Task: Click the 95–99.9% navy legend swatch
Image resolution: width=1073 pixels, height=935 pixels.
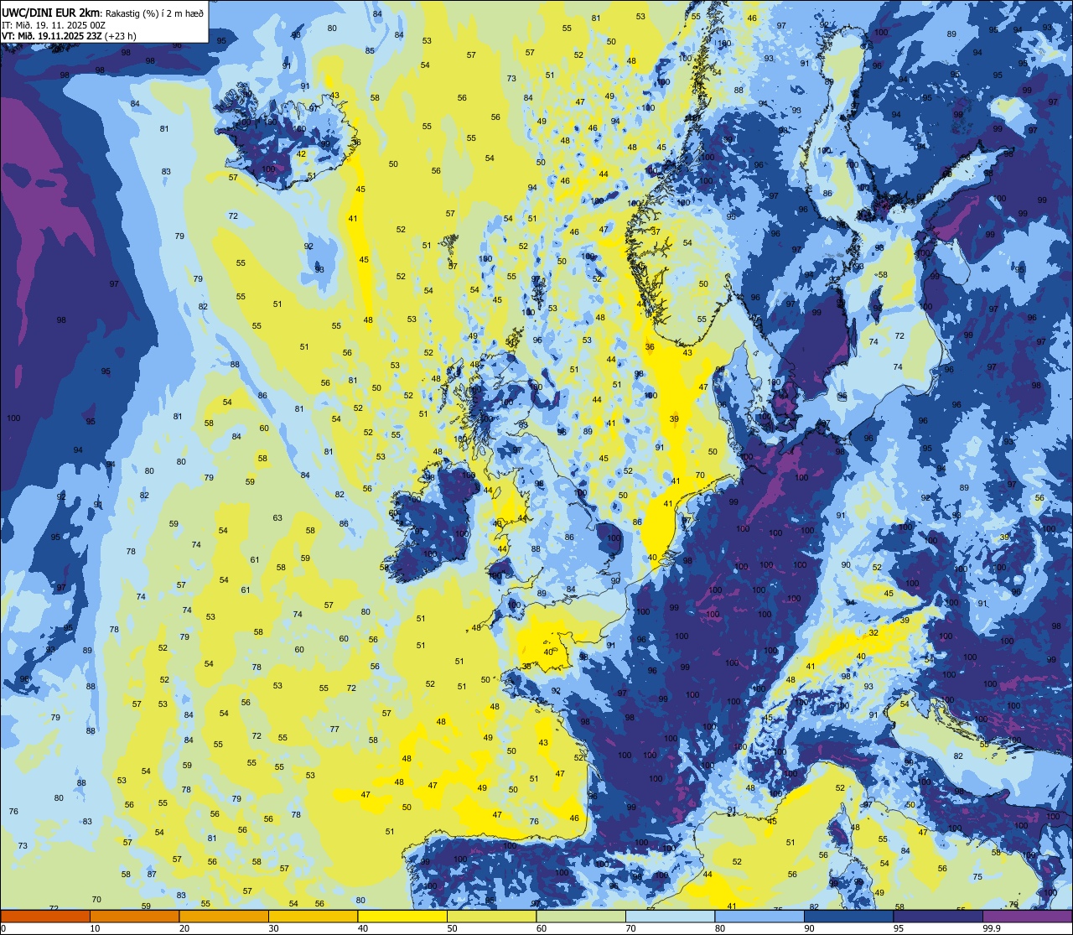Action: point(938,916)
